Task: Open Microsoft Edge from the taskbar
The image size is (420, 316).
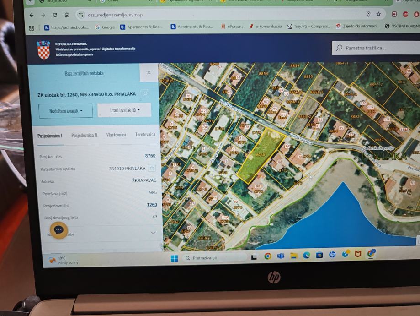Action: pos(306,255)
